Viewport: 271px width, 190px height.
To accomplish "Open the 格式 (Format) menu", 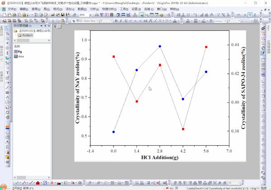I will click(58, 9).
